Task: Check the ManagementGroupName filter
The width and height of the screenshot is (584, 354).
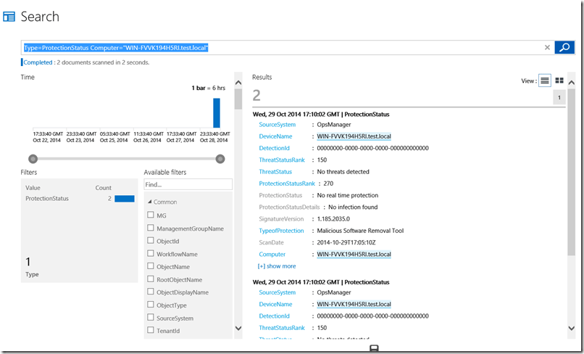Action: pyautogui.click(x=150, y=229)
